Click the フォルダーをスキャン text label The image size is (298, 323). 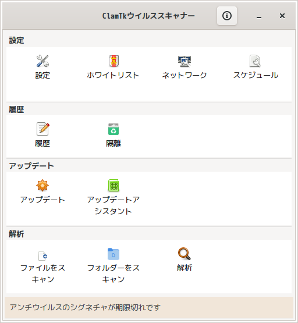[113, 274]
